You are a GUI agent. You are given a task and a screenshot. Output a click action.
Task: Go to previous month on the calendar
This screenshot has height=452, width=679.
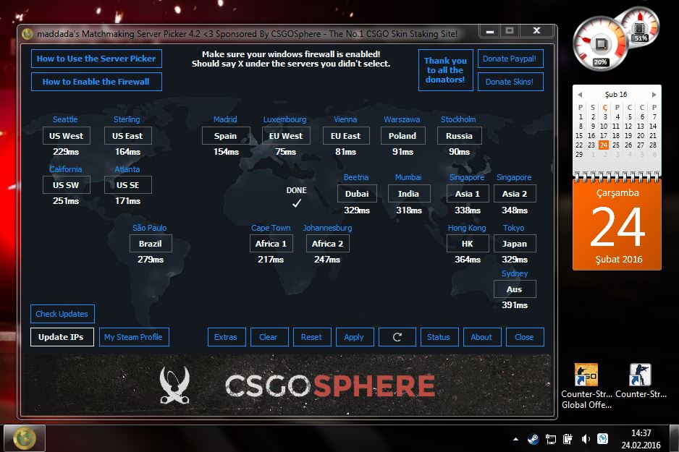pyautogui.click(x=578, y=94)
